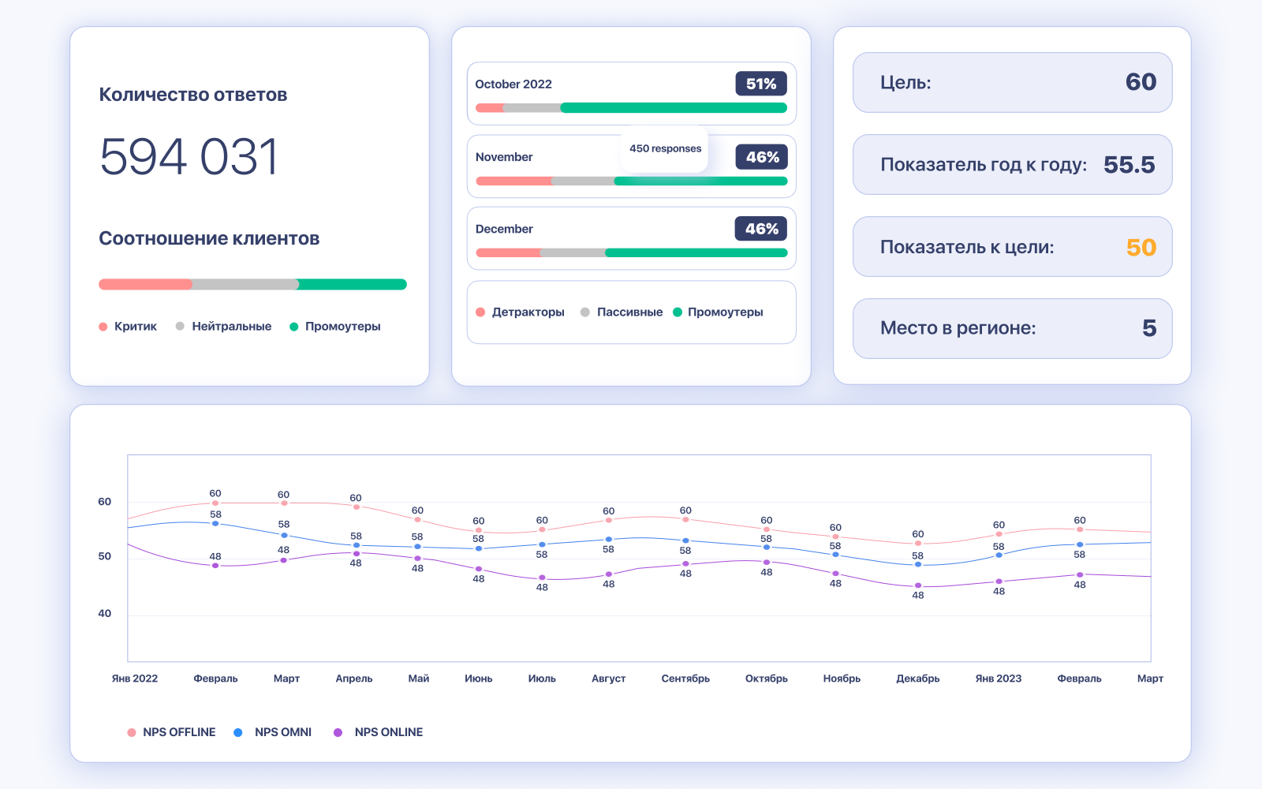
Task: Toggle the Нейтральные legend label
Action: point(231,327)
